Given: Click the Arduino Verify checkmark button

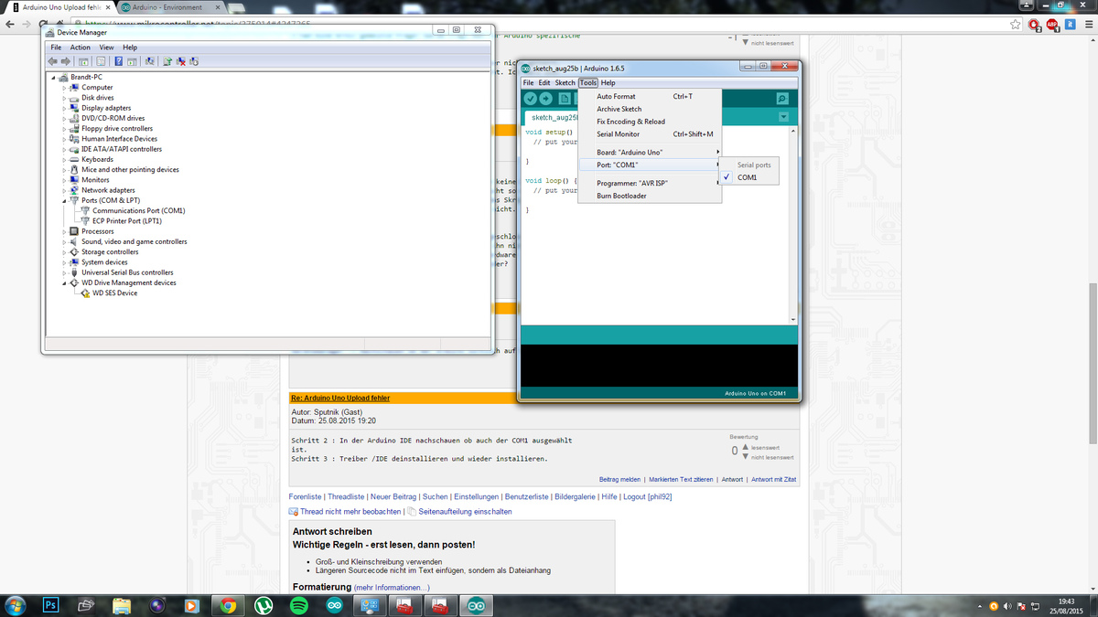Looking at the screenshot, I should tap(531, 99).
